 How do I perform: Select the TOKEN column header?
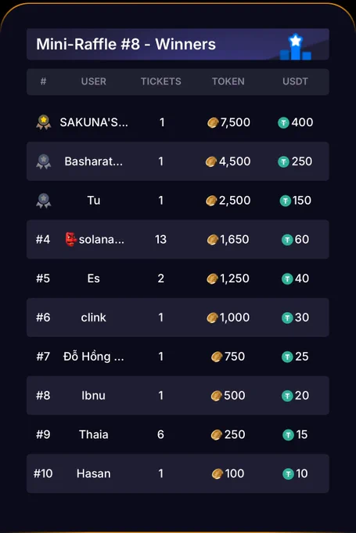228,82
